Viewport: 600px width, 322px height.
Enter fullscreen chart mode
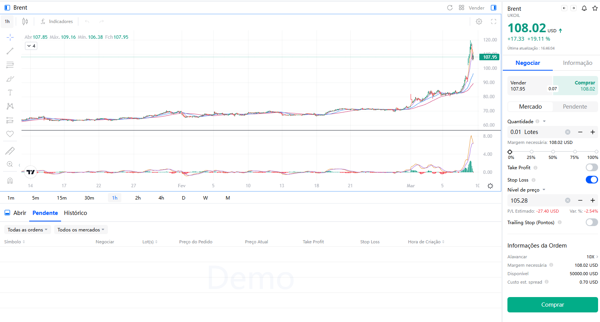tap(494, 21)
